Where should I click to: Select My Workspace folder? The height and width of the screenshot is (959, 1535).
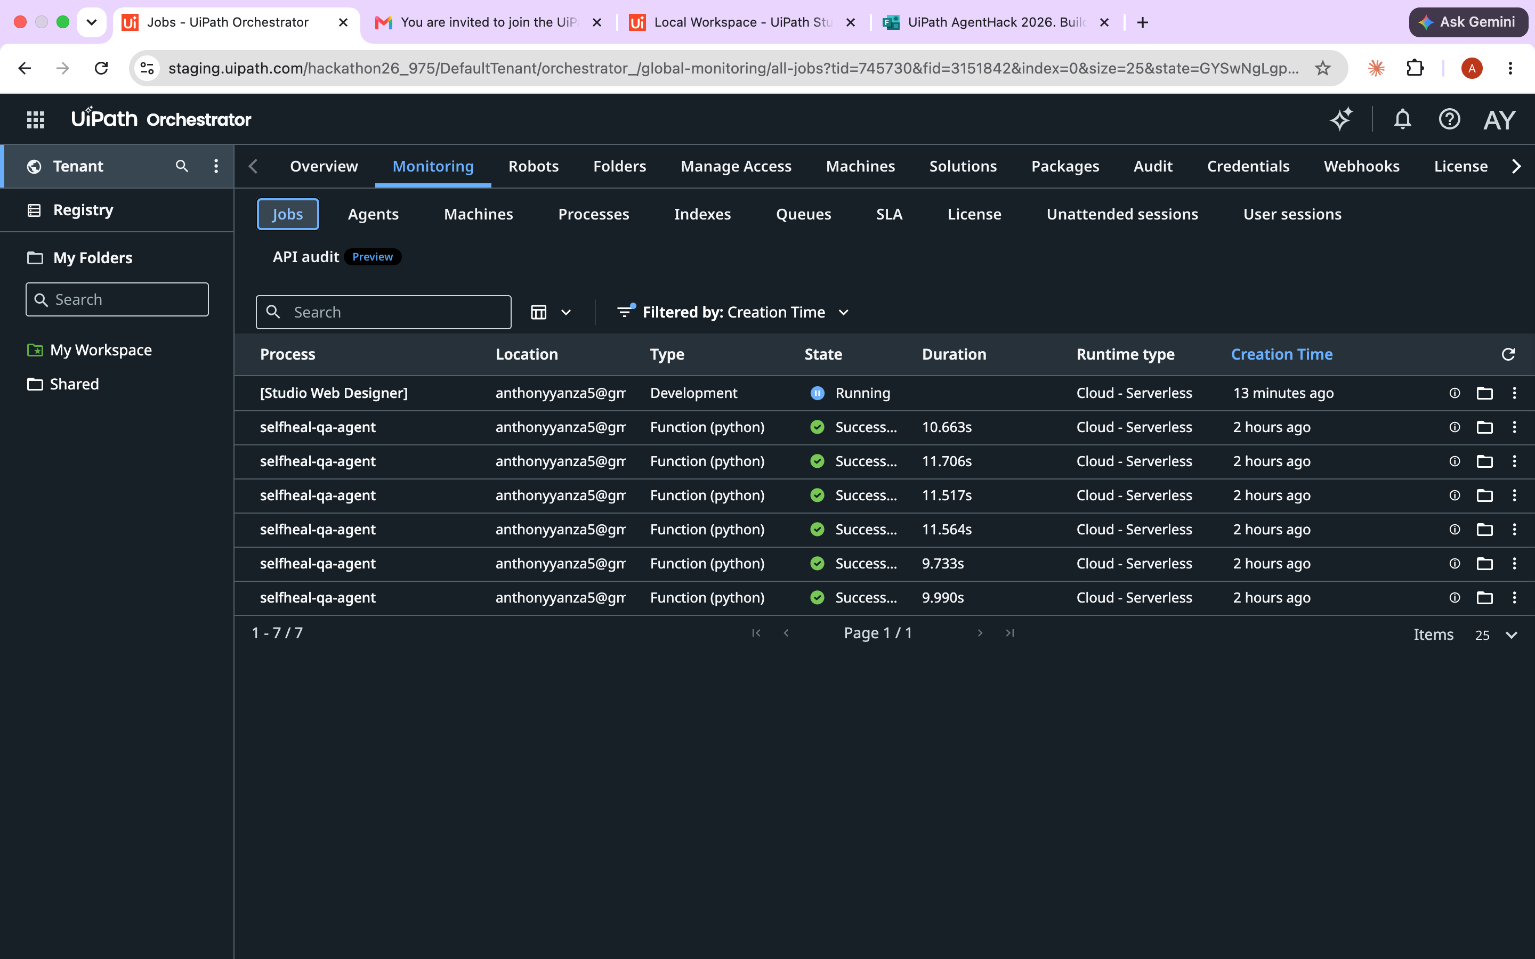[101, 350]
